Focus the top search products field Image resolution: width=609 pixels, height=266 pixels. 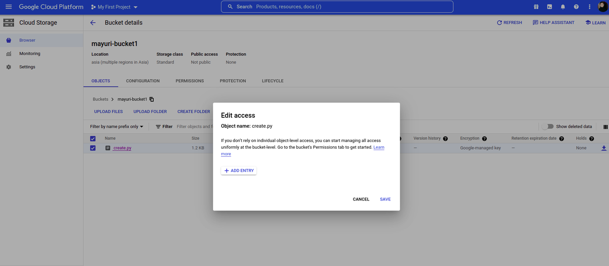pos(337,7)
